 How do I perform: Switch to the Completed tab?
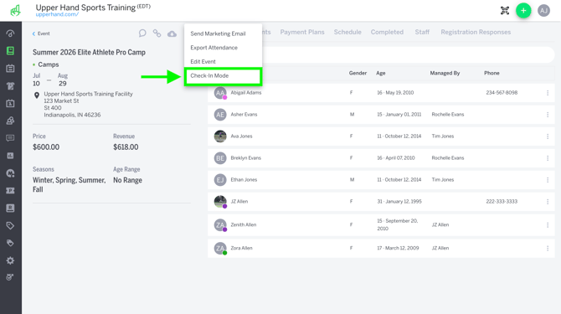387,32
